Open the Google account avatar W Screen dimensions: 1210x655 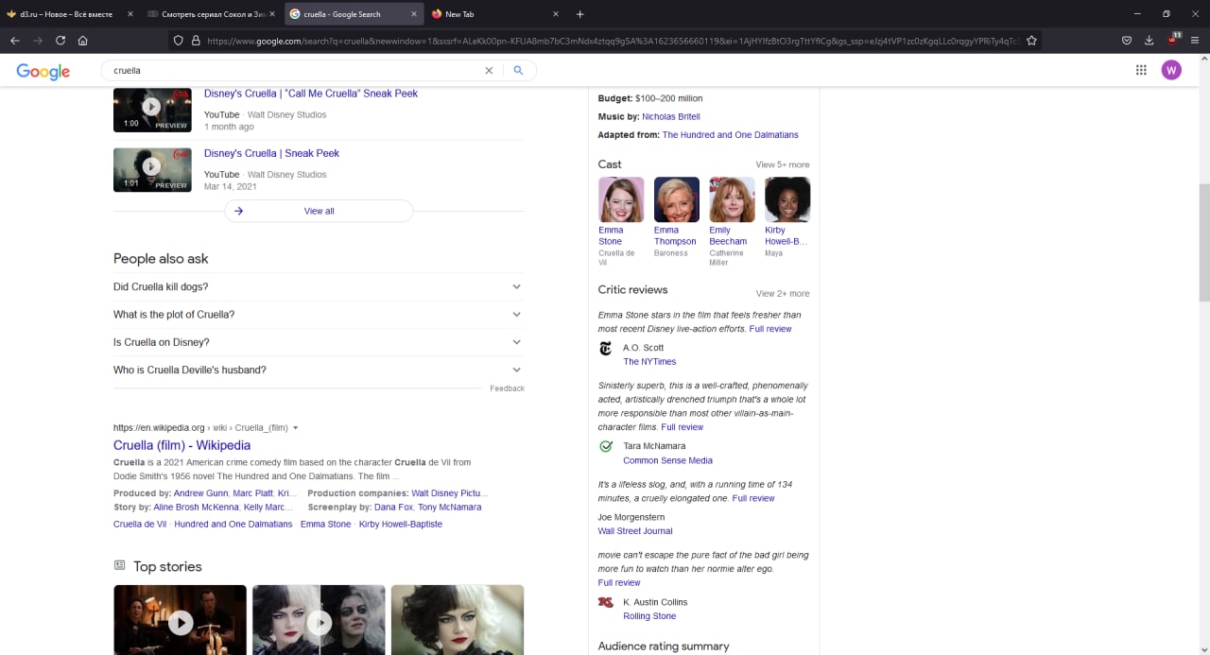tap(1171, 70)
